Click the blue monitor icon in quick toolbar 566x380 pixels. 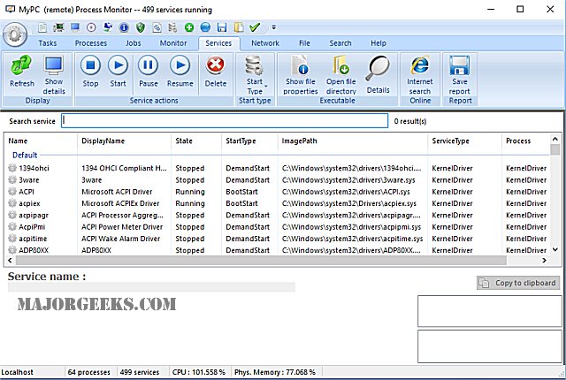tap(75, 27)
